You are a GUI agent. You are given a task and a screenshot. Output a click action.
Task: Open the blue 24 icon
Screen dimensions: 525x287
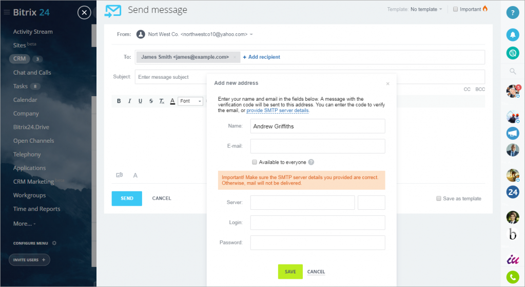point(513,192)
